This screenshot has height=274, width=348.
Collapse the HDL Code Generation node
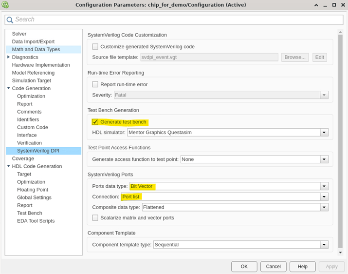pyautogui.click(x=8, y=166)
